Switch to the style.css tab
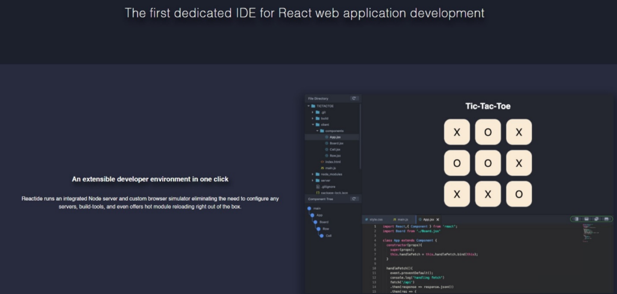 374,220
